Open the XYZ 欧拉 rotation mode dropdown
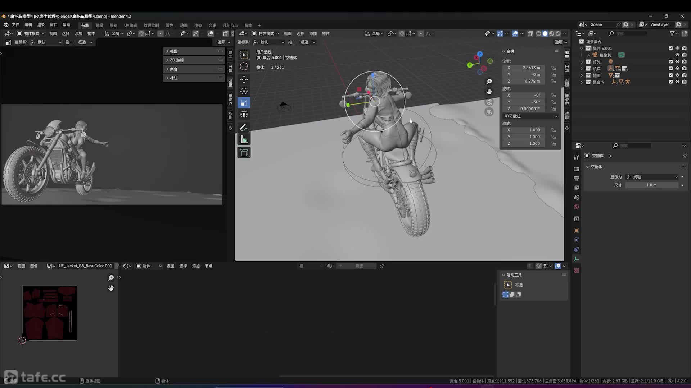 [530, 116]
